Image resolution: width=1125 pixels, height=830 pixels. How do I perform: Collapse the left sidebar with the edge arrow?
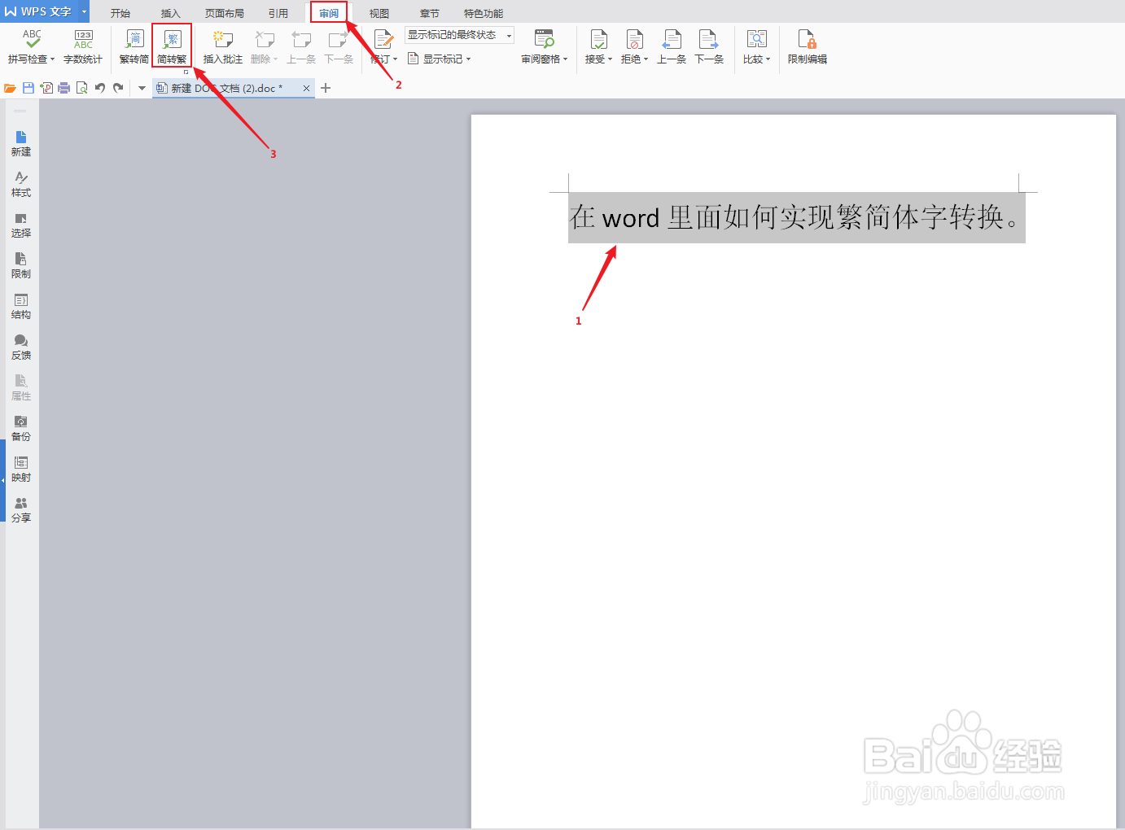2,480
